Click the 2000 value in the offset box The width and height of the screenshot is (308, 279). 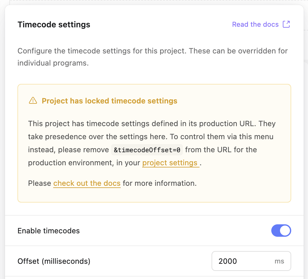[228, 261]
